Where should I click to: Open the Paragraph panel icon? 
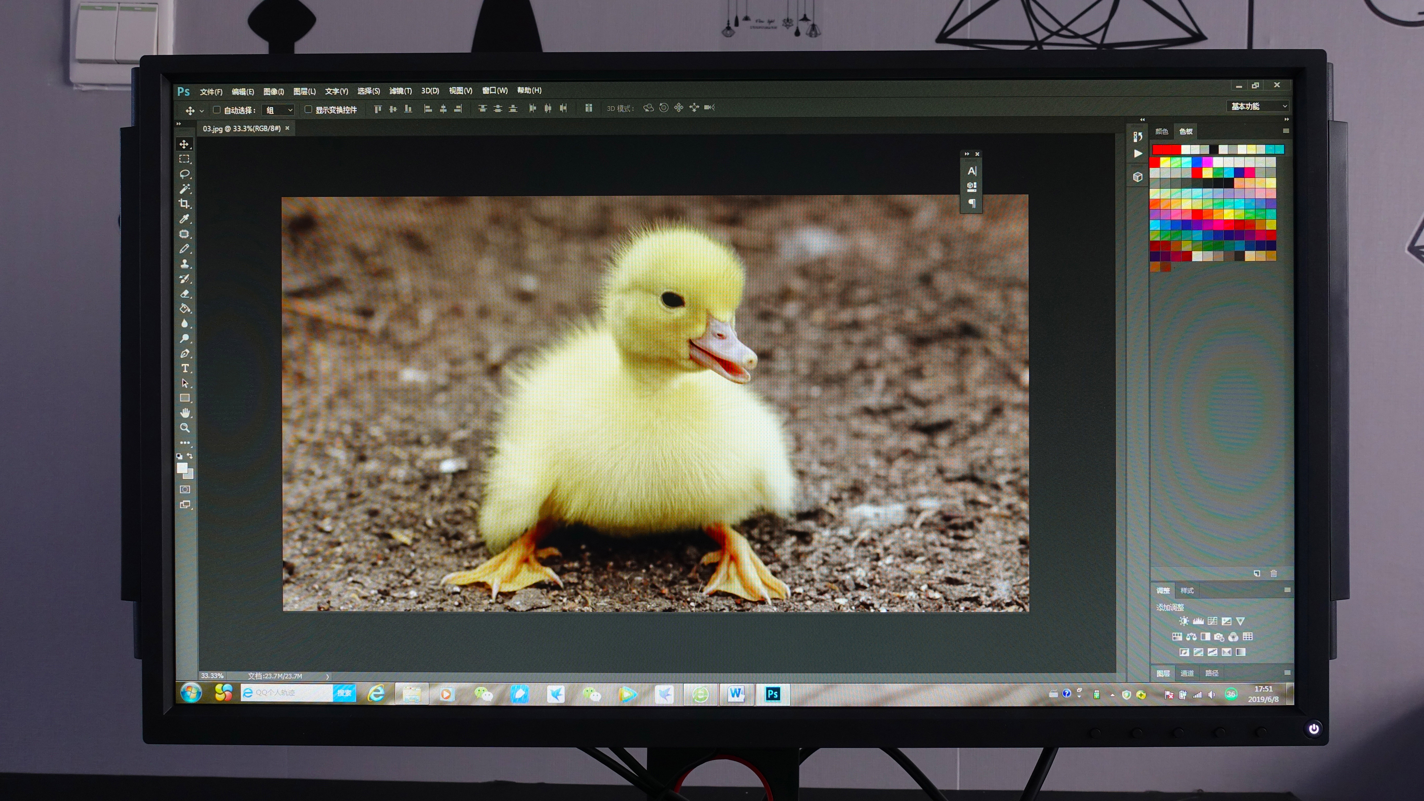(972, 204)
